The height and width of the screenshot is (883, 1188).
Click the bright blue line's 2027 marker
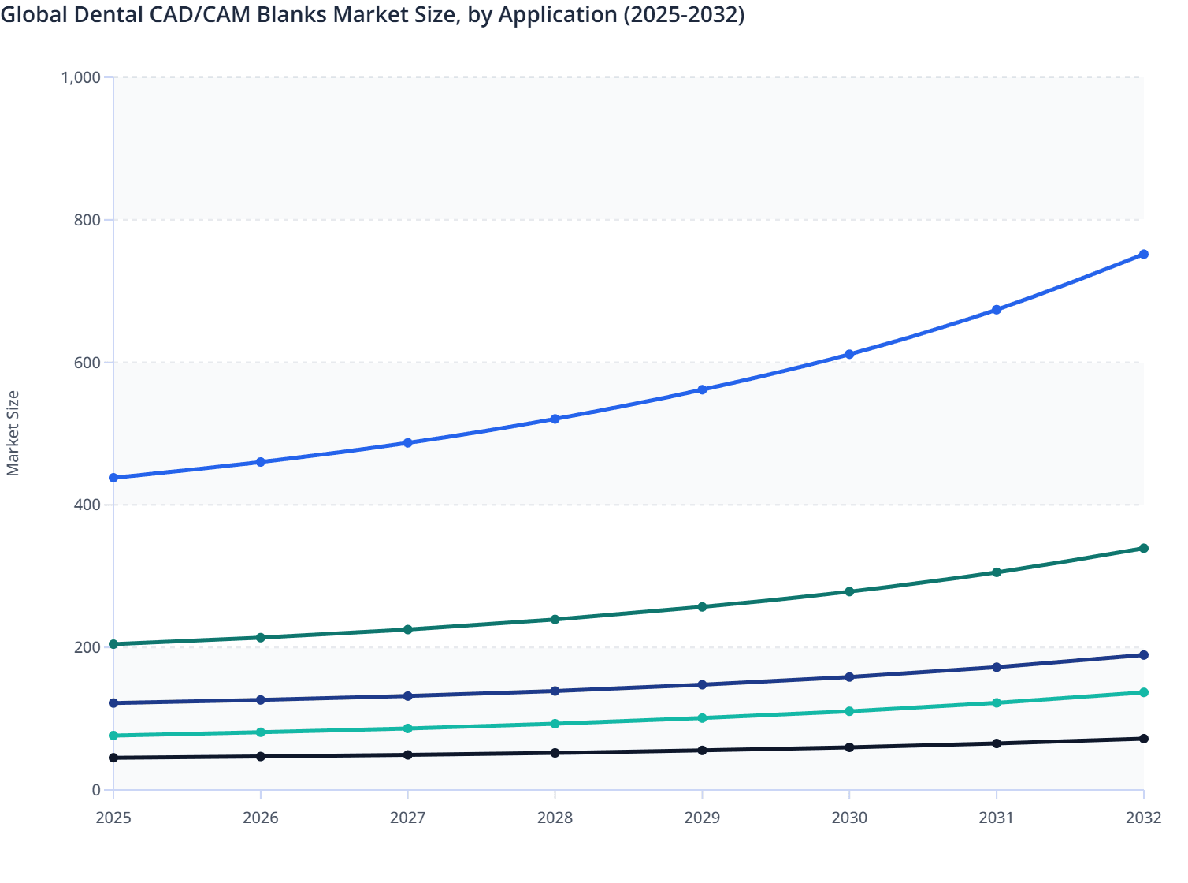(x=408, y=443)
